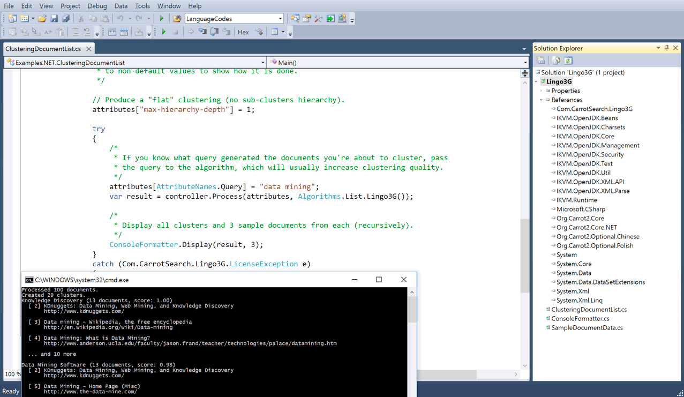Click the Step Into debug icon
The image size is (684, 397).
[x=202, y=32]
